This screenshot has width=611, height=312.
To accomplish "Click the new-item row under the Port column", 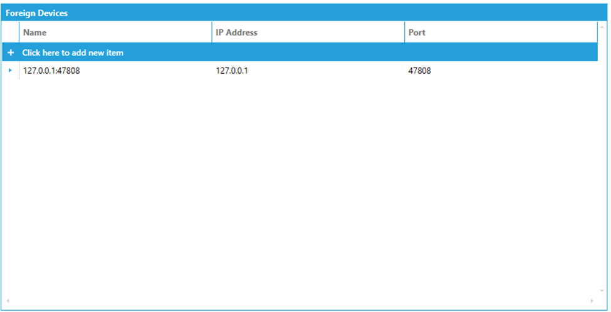I will [500, 53].
